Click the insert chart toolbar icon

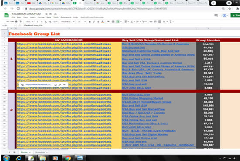point(159,22)
